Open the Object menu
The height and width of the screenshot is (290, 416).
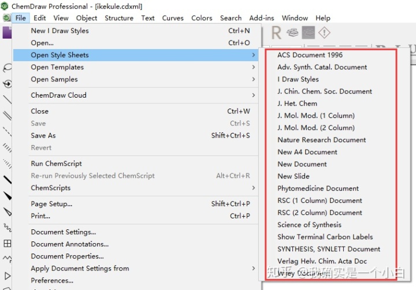pyautogui.click(x=87, y=18)
